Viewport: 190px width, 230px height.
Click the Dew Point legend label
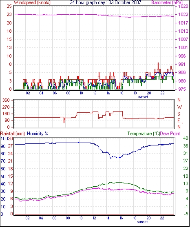(x=170, y=134)
